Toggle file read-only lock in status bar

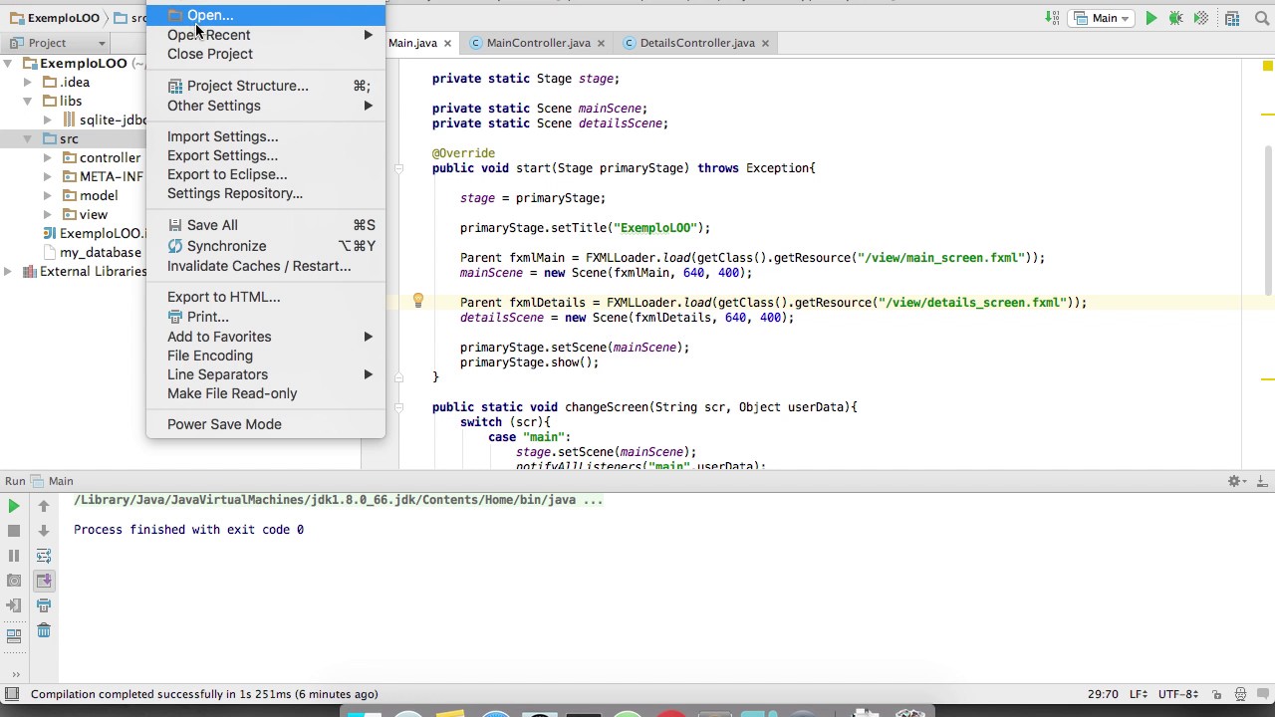click(1216, 694)
